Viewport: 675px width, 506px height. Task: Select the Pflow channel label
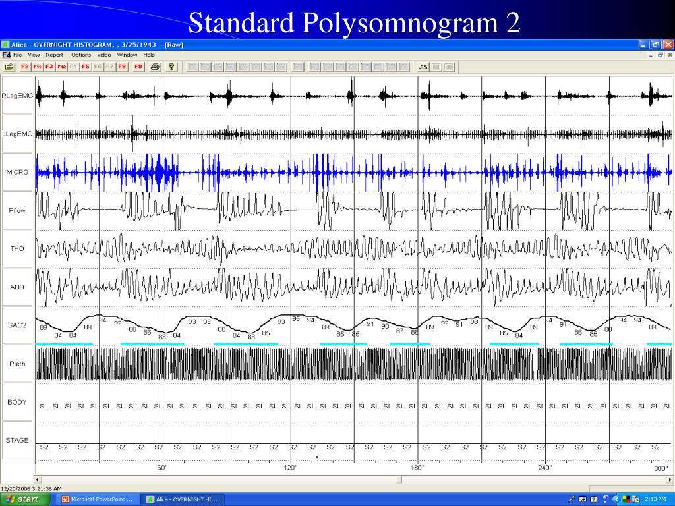(17, 210)
